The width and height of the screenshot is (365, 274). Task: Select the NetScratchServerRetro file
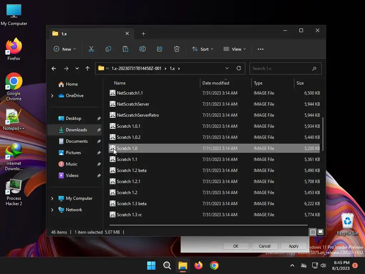214,115
